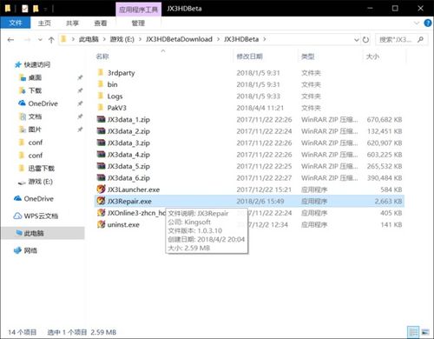Image resolution: width=434 pixels, height=339 pixels.
Task: Click the 670,682 KB size cell
Action: pos(385,119)
